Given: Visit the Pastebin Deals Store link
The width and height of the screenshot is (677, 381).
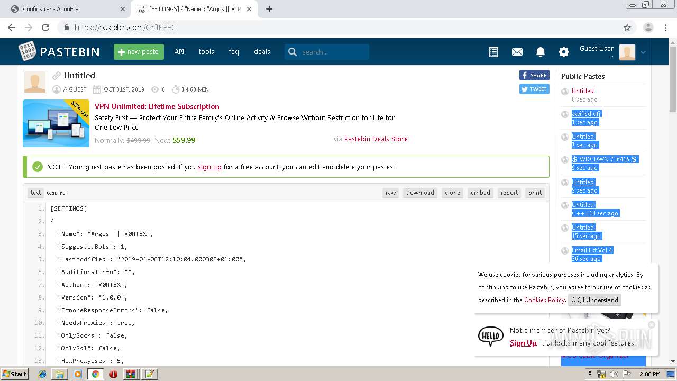Looking at the screenshot, I should (376, 139).
